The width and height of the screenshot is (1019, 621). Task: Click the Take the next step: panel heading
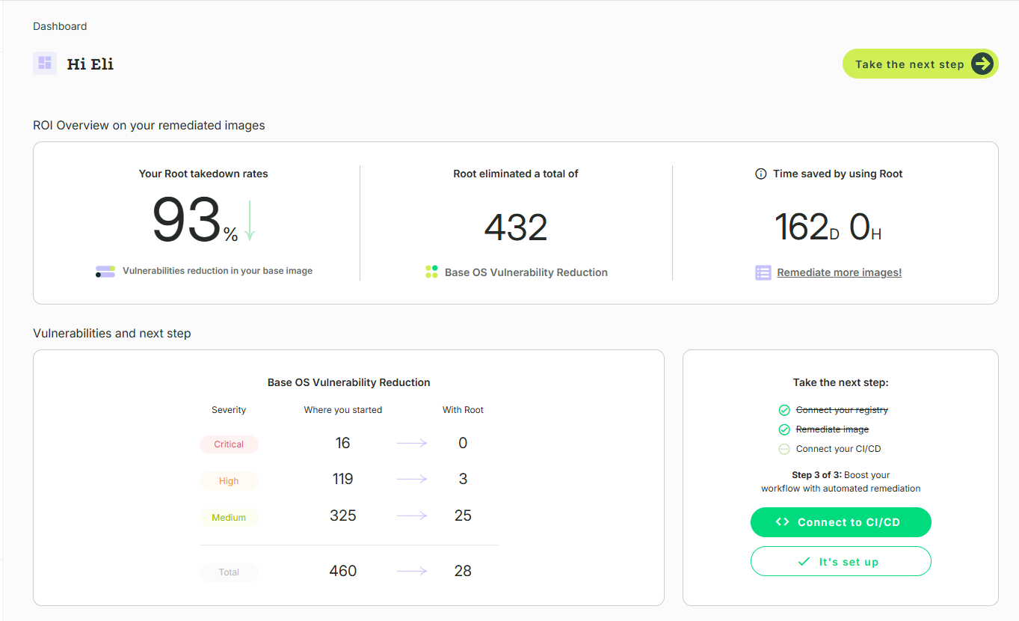tap(840, 382)
